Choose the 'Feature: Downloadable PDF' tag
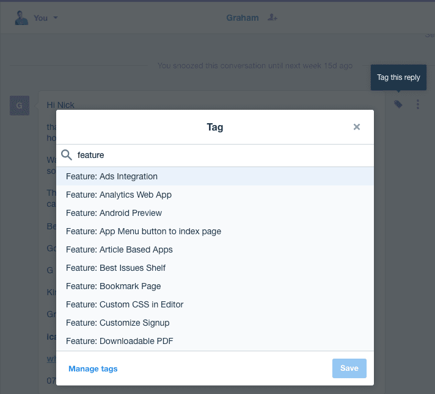This screenshot has width=435, height=394. pos(215,341)
